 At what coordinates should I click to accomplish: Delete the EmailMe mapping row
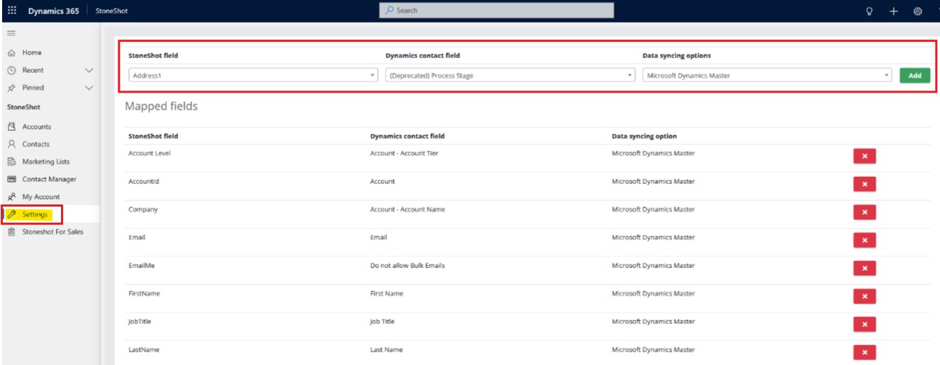[x=864, y=268]
